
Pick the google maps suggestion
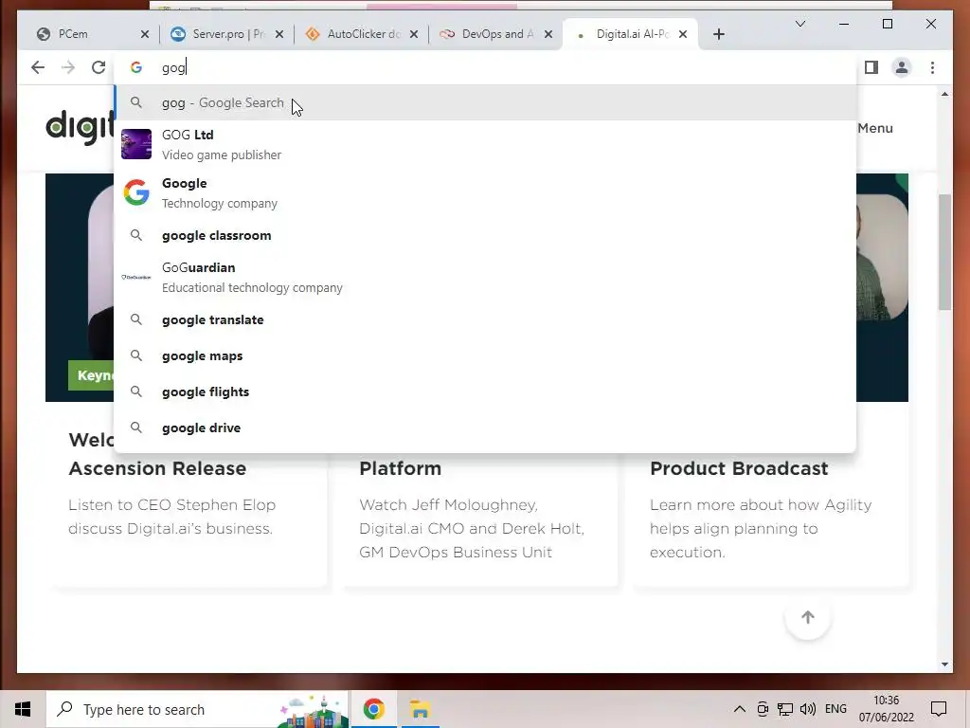tap(486, 356)
